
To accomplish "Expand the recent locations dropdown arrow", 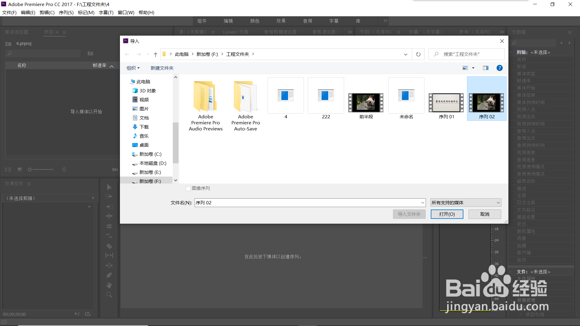I will (x=148, y=54).
